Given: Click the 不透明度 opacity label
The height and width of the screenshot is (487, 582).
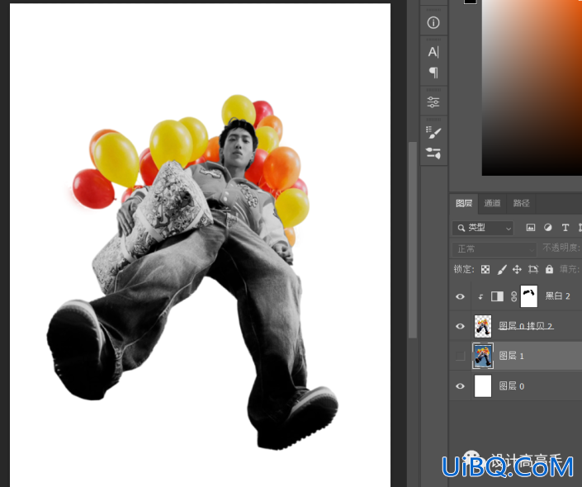Looking at the screenshot, I should (x=561, y=248).
